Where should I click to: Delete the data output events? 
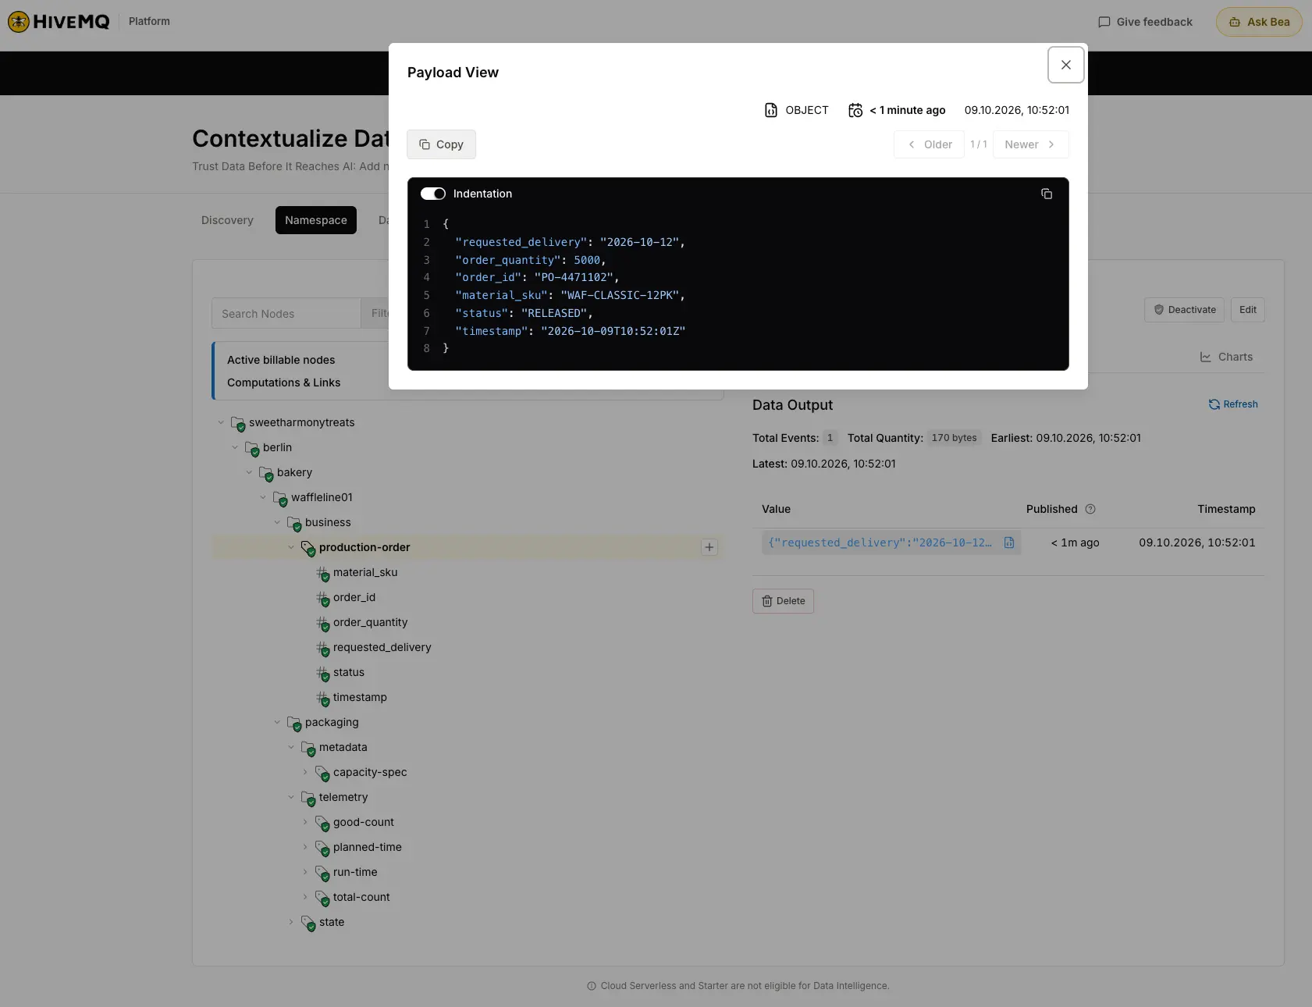(x=783, y=601)
